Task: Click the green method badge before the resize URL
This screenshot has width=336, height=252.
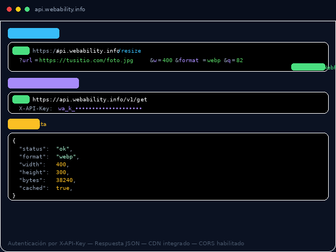Action: [x=21, y=50]
